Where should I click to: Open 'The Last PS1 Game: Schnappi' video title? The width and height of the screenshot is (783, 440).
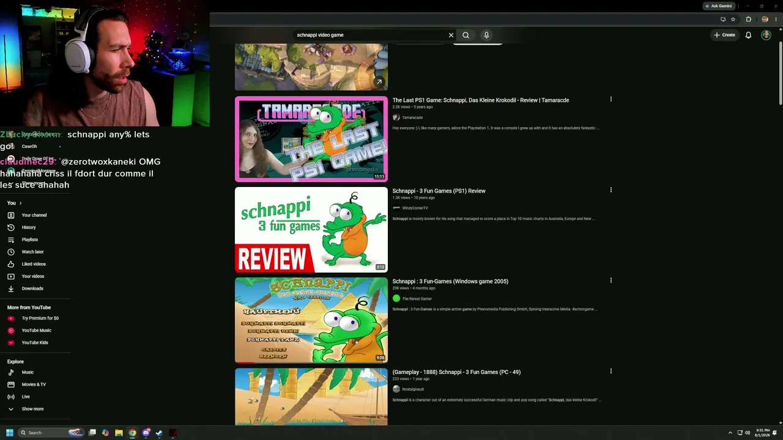click(481, 100)
